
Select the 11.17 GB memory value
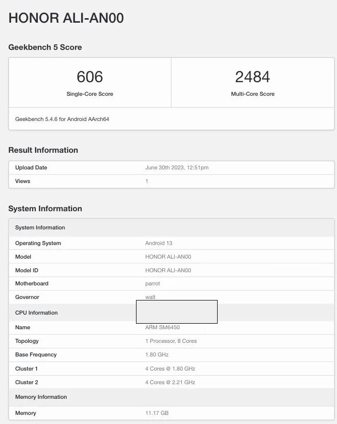157,413
